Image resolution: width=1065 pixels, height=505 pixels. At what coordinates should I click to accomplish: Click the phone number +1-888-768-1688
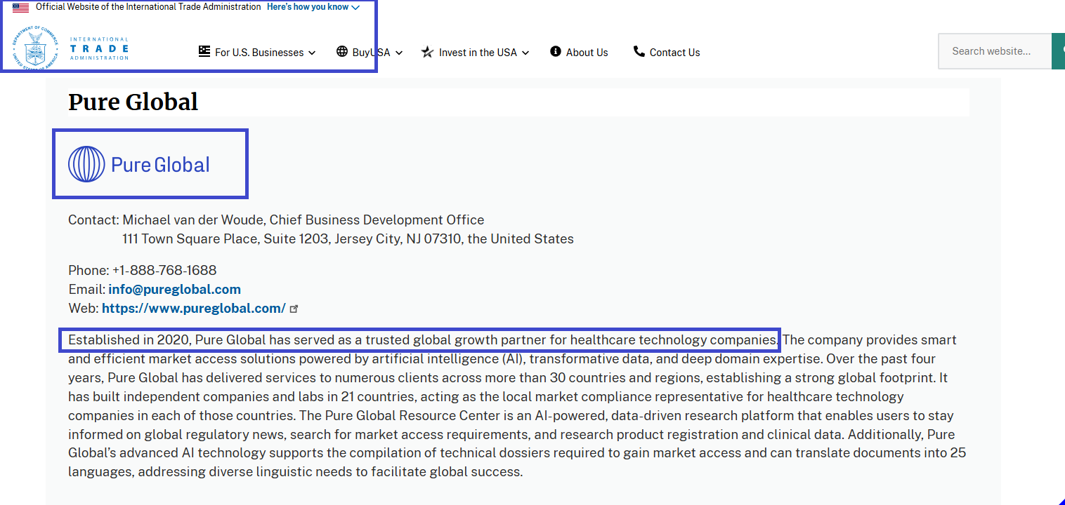pyautogui.click(x=164, y=270)
